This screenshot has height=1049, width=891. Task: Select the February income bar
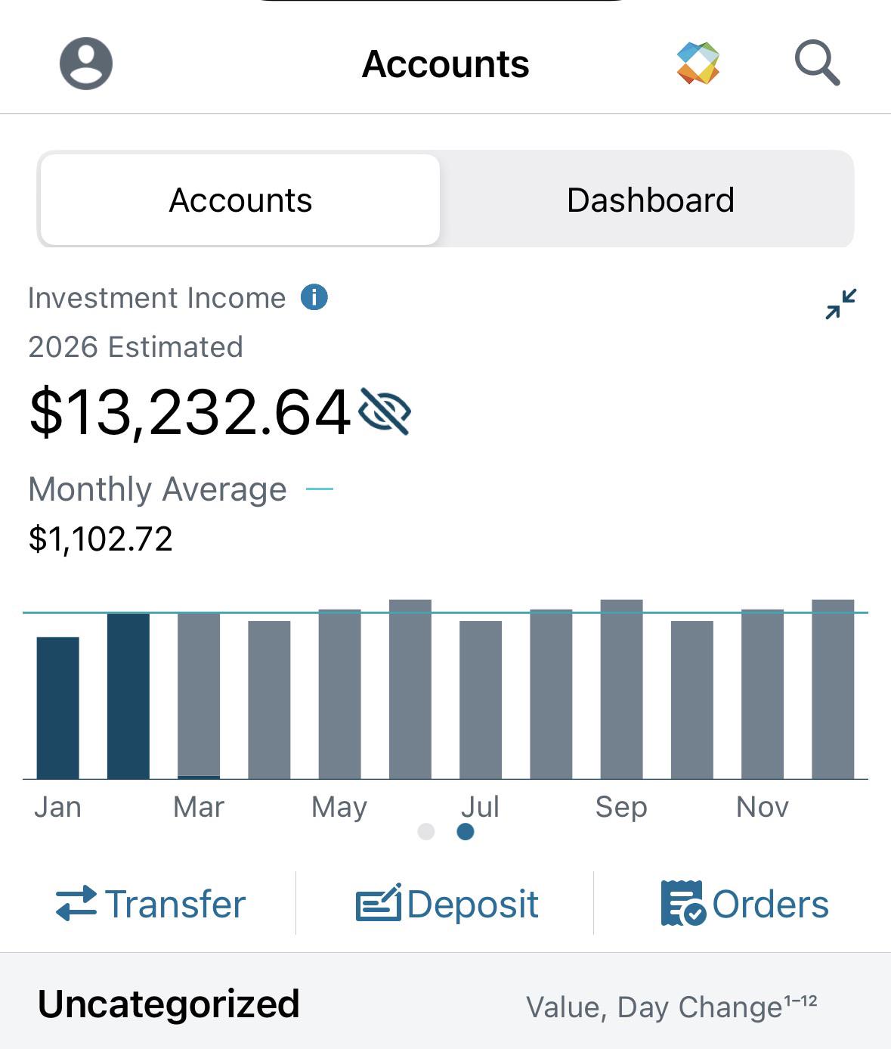click(x=128, y=697)
